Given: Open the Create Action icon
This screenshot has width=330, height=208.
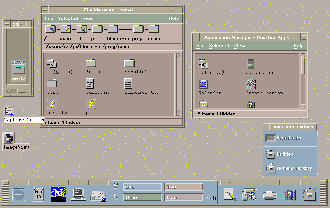Looking at the screenshot, I should [x=251, y=85].
